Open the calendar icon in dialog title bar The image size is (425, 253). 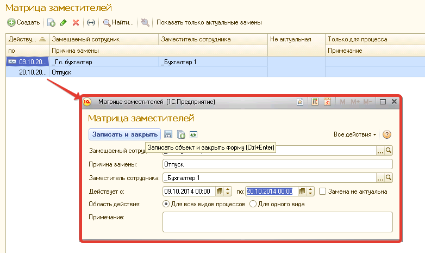[x=327, y=102]
